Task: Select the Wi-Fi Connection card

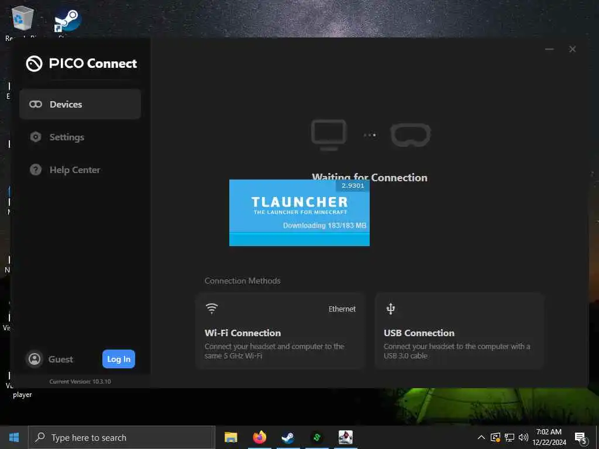Action: pyautogui.click(x=280, y=331)
